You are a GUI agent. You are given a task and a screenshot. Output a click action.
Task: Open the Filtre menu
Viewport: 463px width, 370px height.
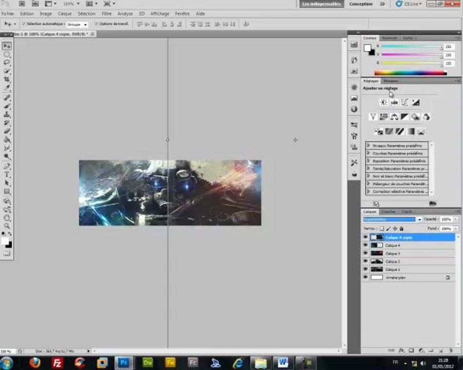(x=106, y=13)
